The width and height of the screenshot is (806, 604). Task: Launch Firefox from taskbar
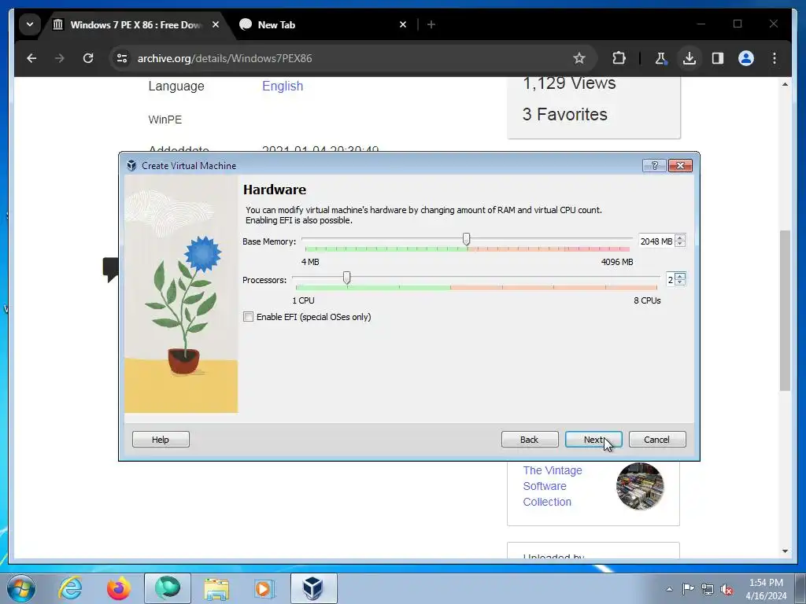[119, 588]
